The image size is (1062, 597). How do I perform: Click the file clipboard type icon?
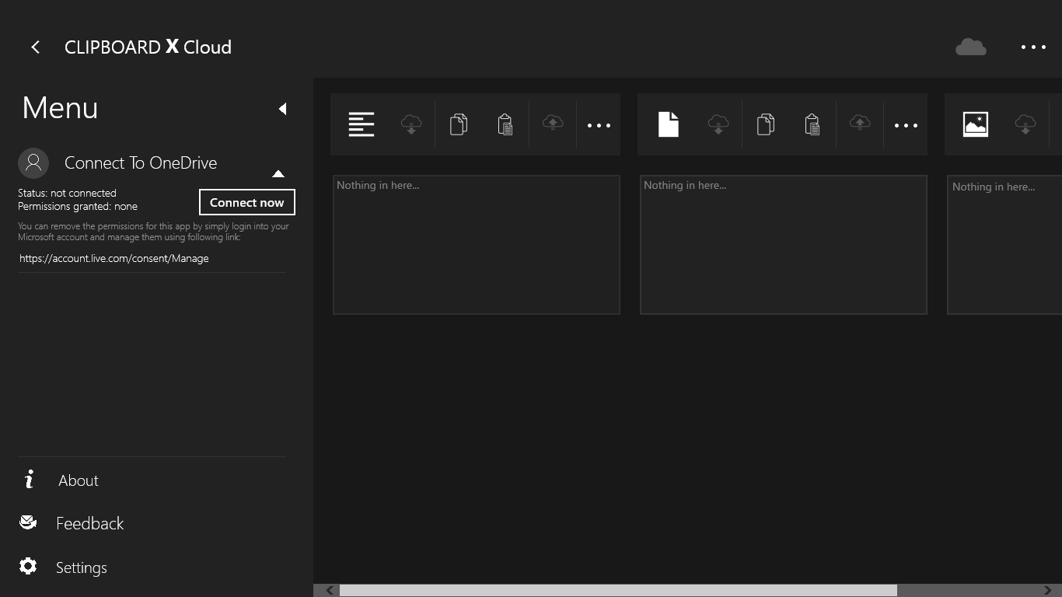pos(669,124)
